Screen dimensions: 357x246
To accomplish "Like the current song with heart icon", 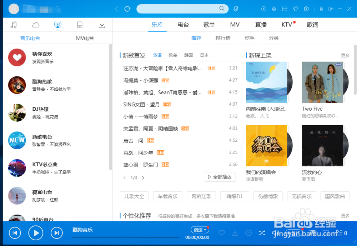I will [x=222, y=233].
